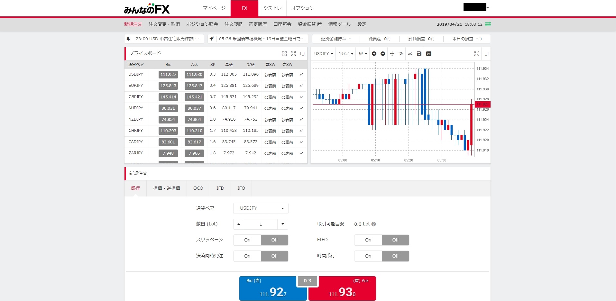
Task: Click the 数量 (Lot) quantity input field
Action: [261, 224]
